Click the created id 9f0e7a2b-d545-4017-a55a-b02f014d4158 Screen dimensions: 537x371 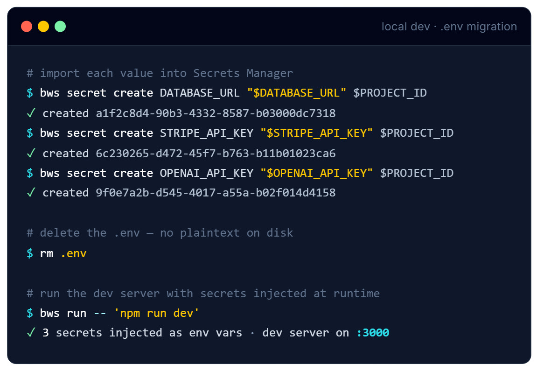[x=216, y=193]
